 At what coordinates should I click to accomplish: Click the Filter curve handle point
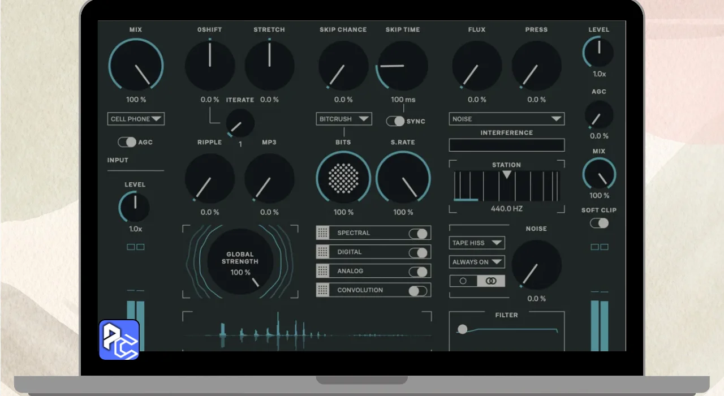pos(463,329)
